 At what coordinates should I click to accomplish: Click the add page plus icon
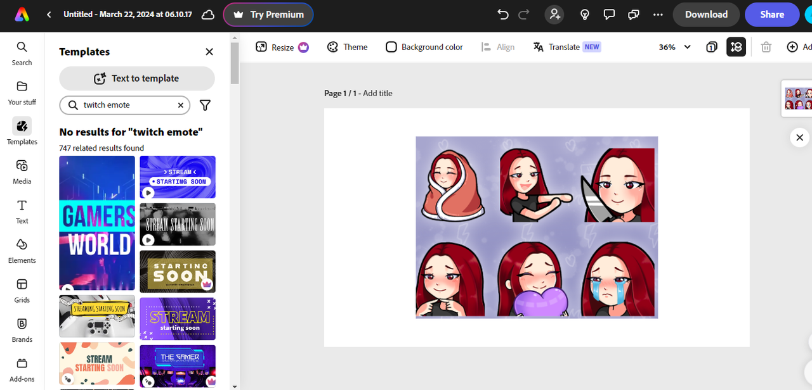click(792, 47)
